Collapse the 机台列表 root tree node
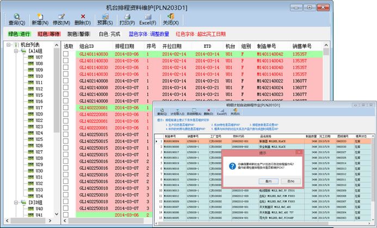This screenshot has width=377, height=228. 9,45
